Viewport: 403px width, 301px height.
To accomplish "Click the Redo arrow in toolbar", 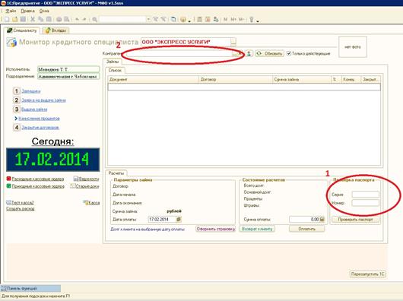I will pos(84,19).
